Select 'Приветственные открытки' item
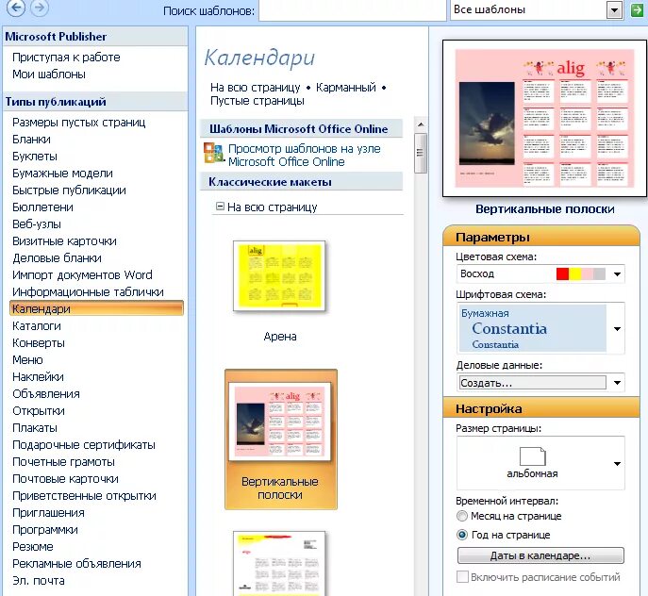This screenshot has width=648, height=596. [84, 495]
